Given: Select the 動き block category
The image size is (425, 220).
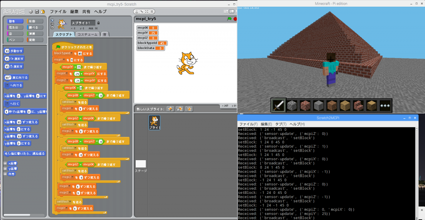Looking at the screenshot, I should point(16,21).
